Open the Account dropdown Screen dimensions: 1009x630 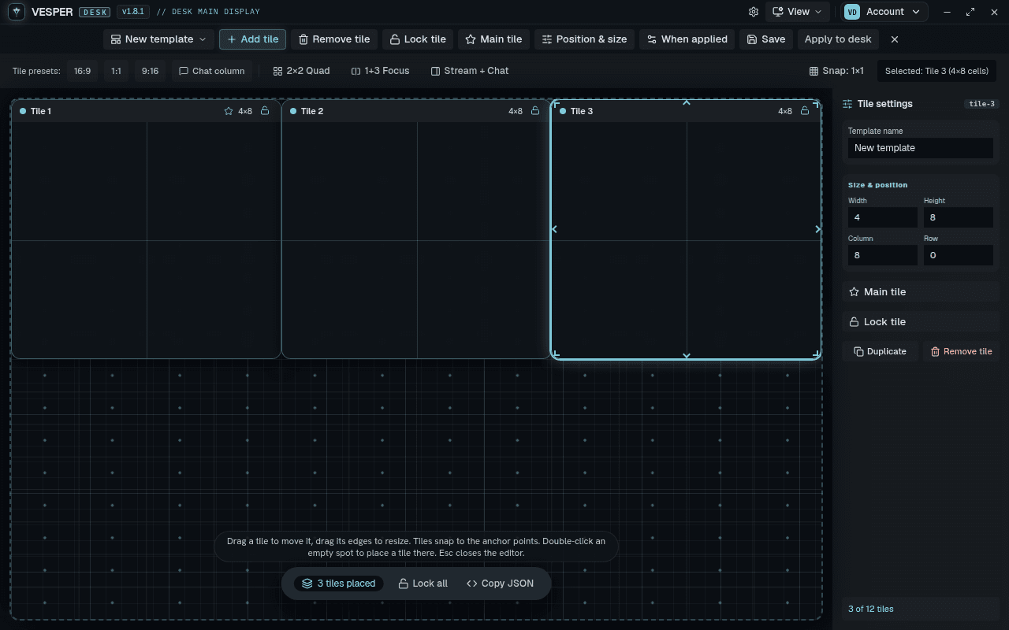(x=883, y=12)
